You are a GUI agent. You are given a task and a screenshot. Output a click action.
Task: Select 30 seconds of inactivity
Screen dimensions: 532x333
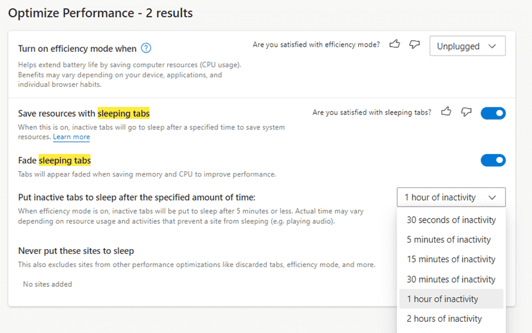pos(451,220)
